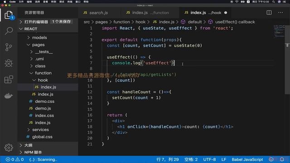
Task: Collapse the REACT project section
Action: coord(31,29)
